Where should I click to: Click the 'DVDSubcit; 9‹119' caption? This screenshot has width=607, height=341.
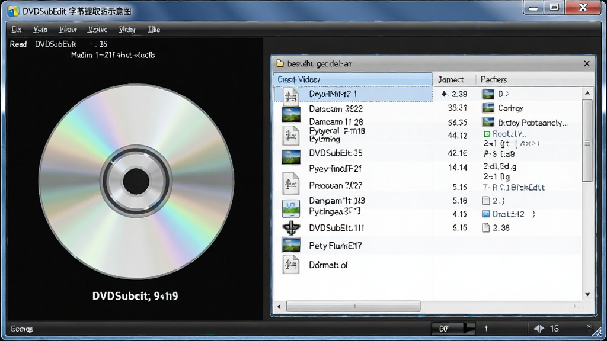pyautogui.click(x=135, y=296)
